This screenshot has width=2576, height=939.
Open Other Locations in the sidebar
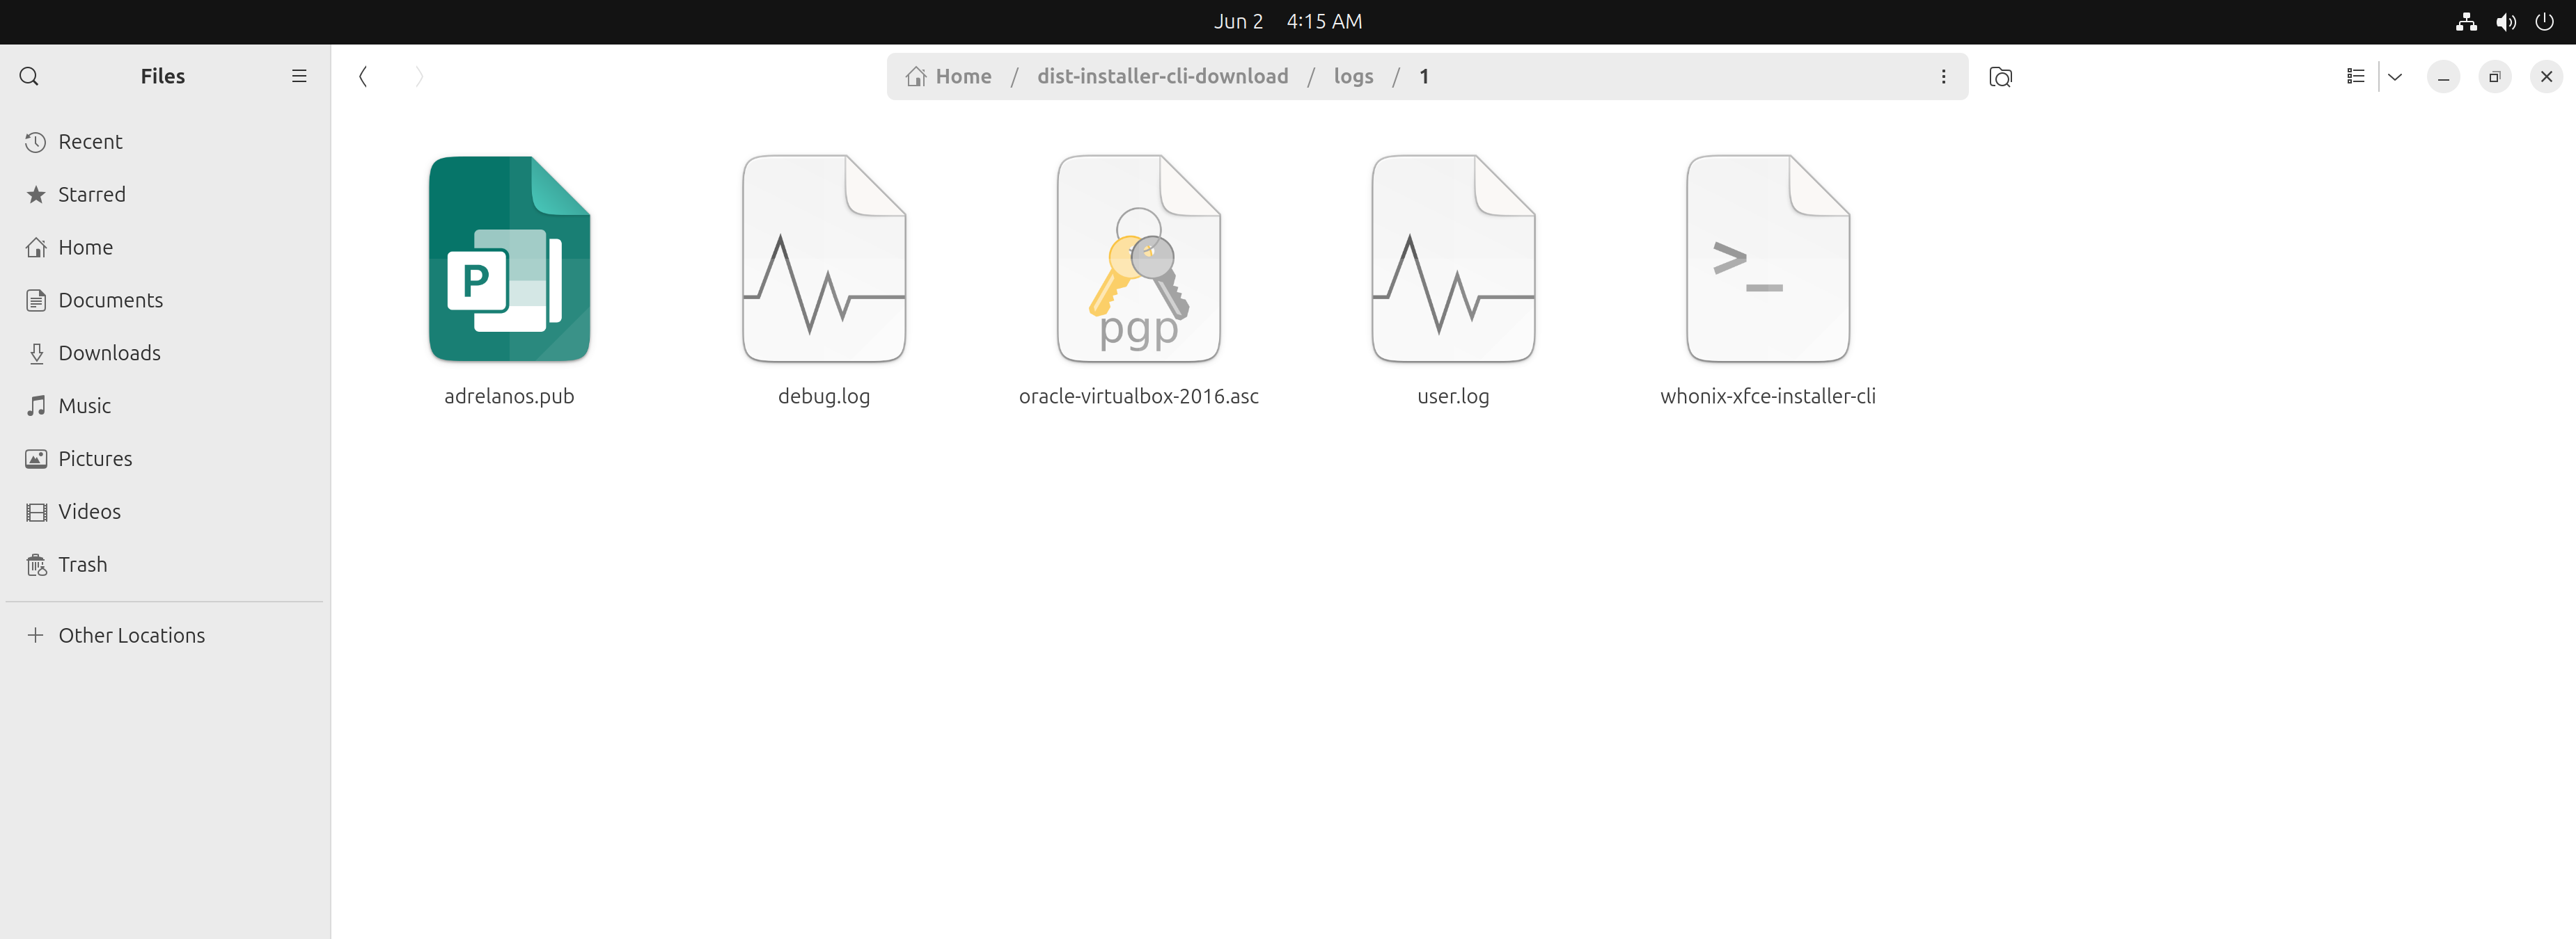[x=164, y=635]
